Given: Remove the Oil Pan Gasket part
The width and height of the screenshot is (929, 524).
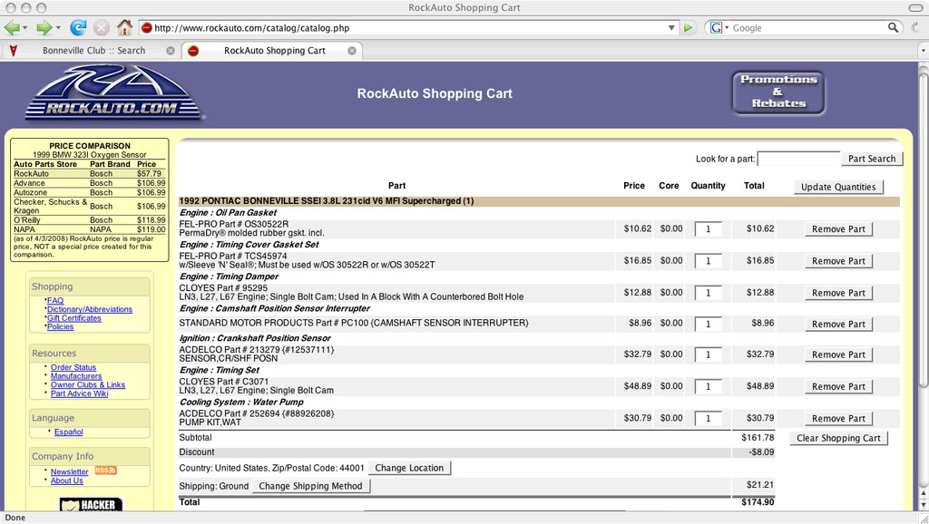Looking at the screenshot, I should [x=838, y=229].
